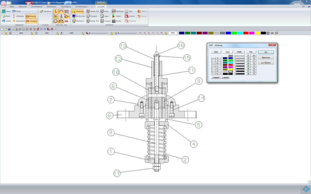The width and height of the screenshot is (311, 194).
Task: Select by Layer icon
Action: pos(102,16)
